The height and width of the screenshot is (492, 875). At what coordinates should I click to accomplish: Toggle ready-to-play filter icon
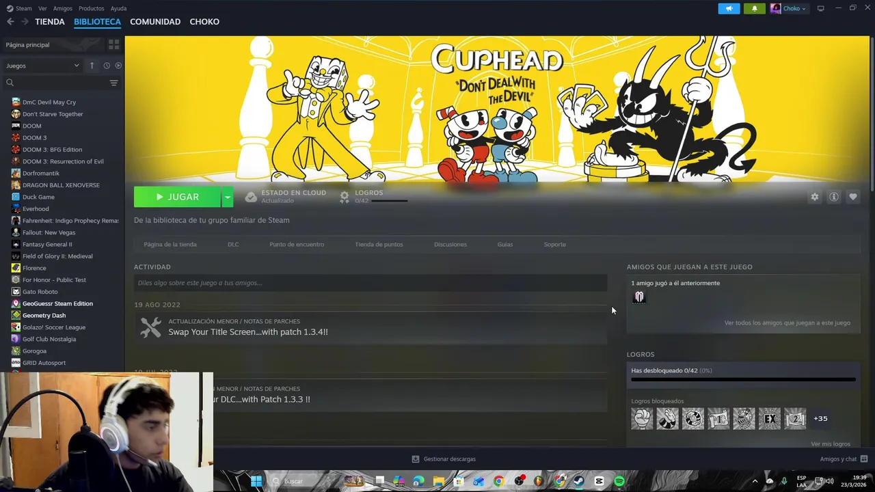[x=118, y=66]
